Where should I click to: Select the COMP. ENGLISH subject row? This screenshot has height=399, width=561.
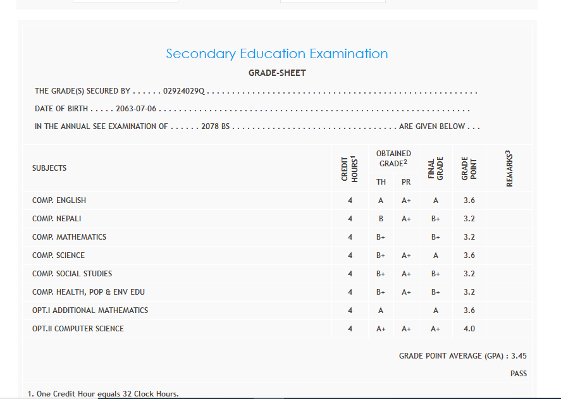[x=59, y=200]
